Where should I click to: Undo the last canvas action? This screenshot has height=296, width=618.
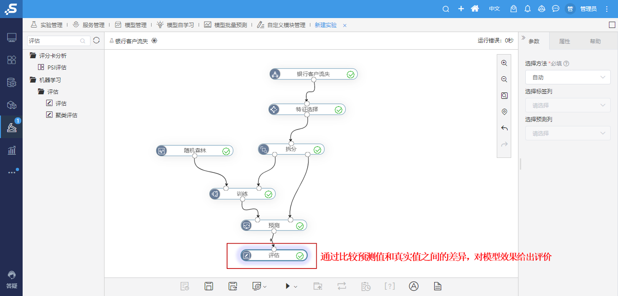point(504,128)
